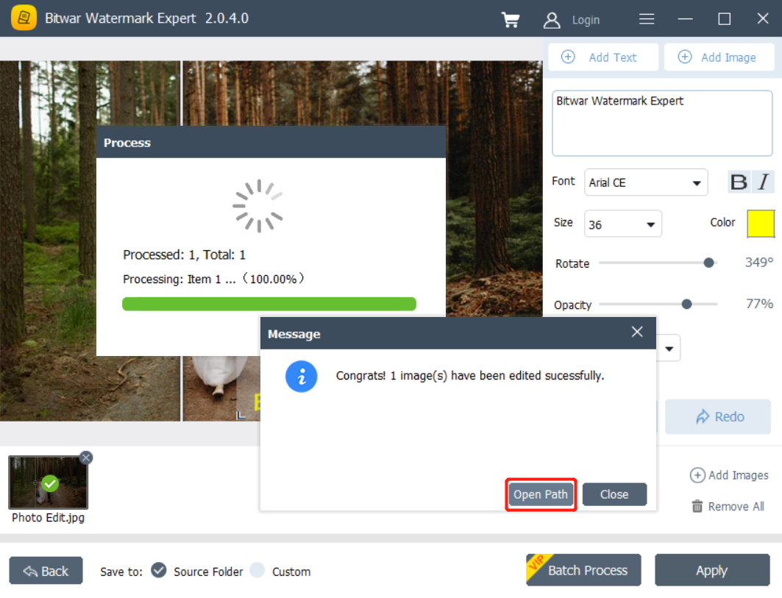Image resolution: width=782 pixels, height=598 pixels.
Task: Remove Photo Edit.jpg with its X badge
Action: click(86, 458)
